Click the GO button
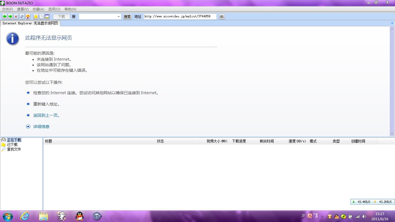This screenshot has width=395, height=222. [222, 17]
